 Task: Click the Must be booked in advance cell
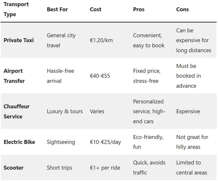point(188,76)
